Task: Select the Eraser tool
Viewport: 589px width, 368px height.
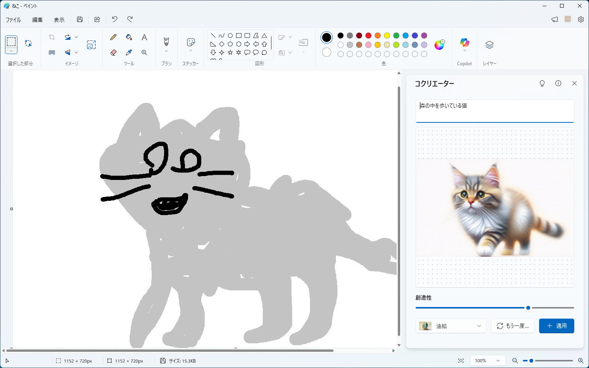Action: (x=113, y=52)
